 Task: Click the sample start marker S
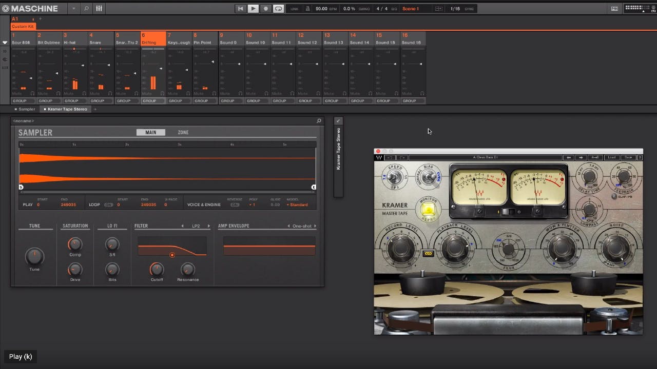(x=21, y=188)
